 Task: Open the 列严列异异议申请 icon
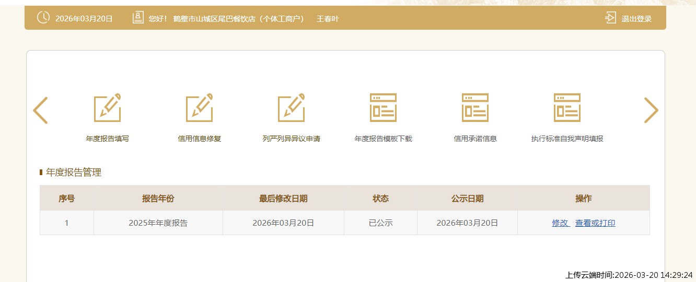(292, 108)
